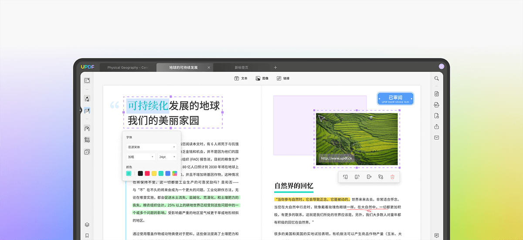Open the OCR recognize document icon

436,94
